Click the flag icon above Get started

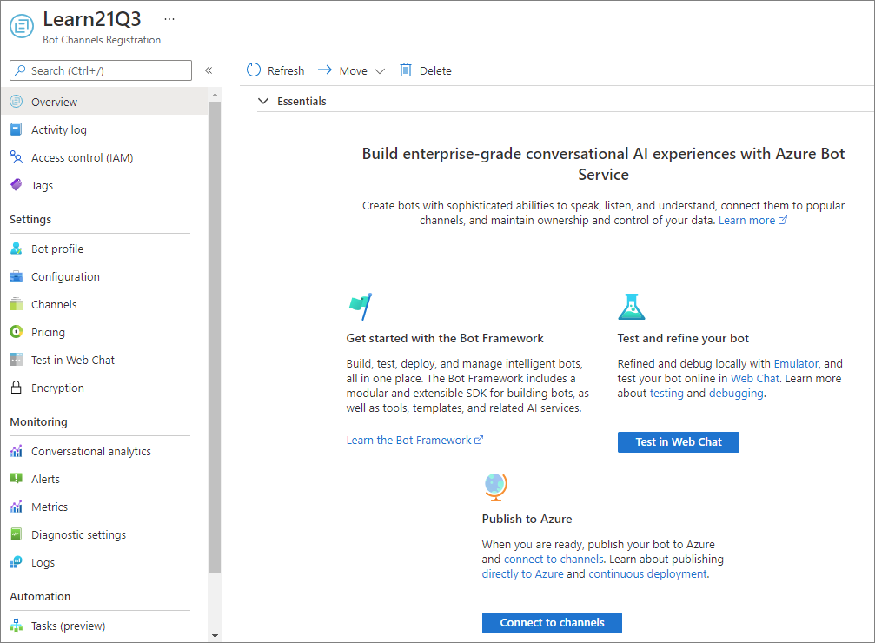pyautogui.click(x=361, y=307)
